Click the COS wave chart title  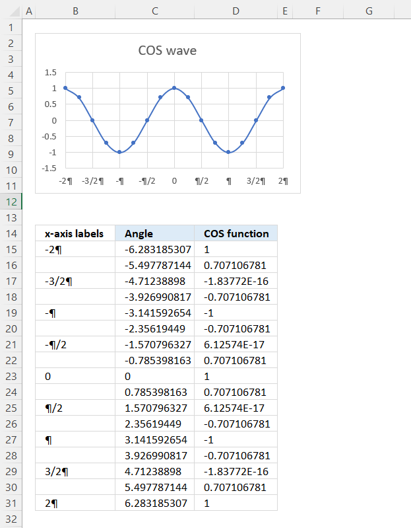[x=168, y=50]
